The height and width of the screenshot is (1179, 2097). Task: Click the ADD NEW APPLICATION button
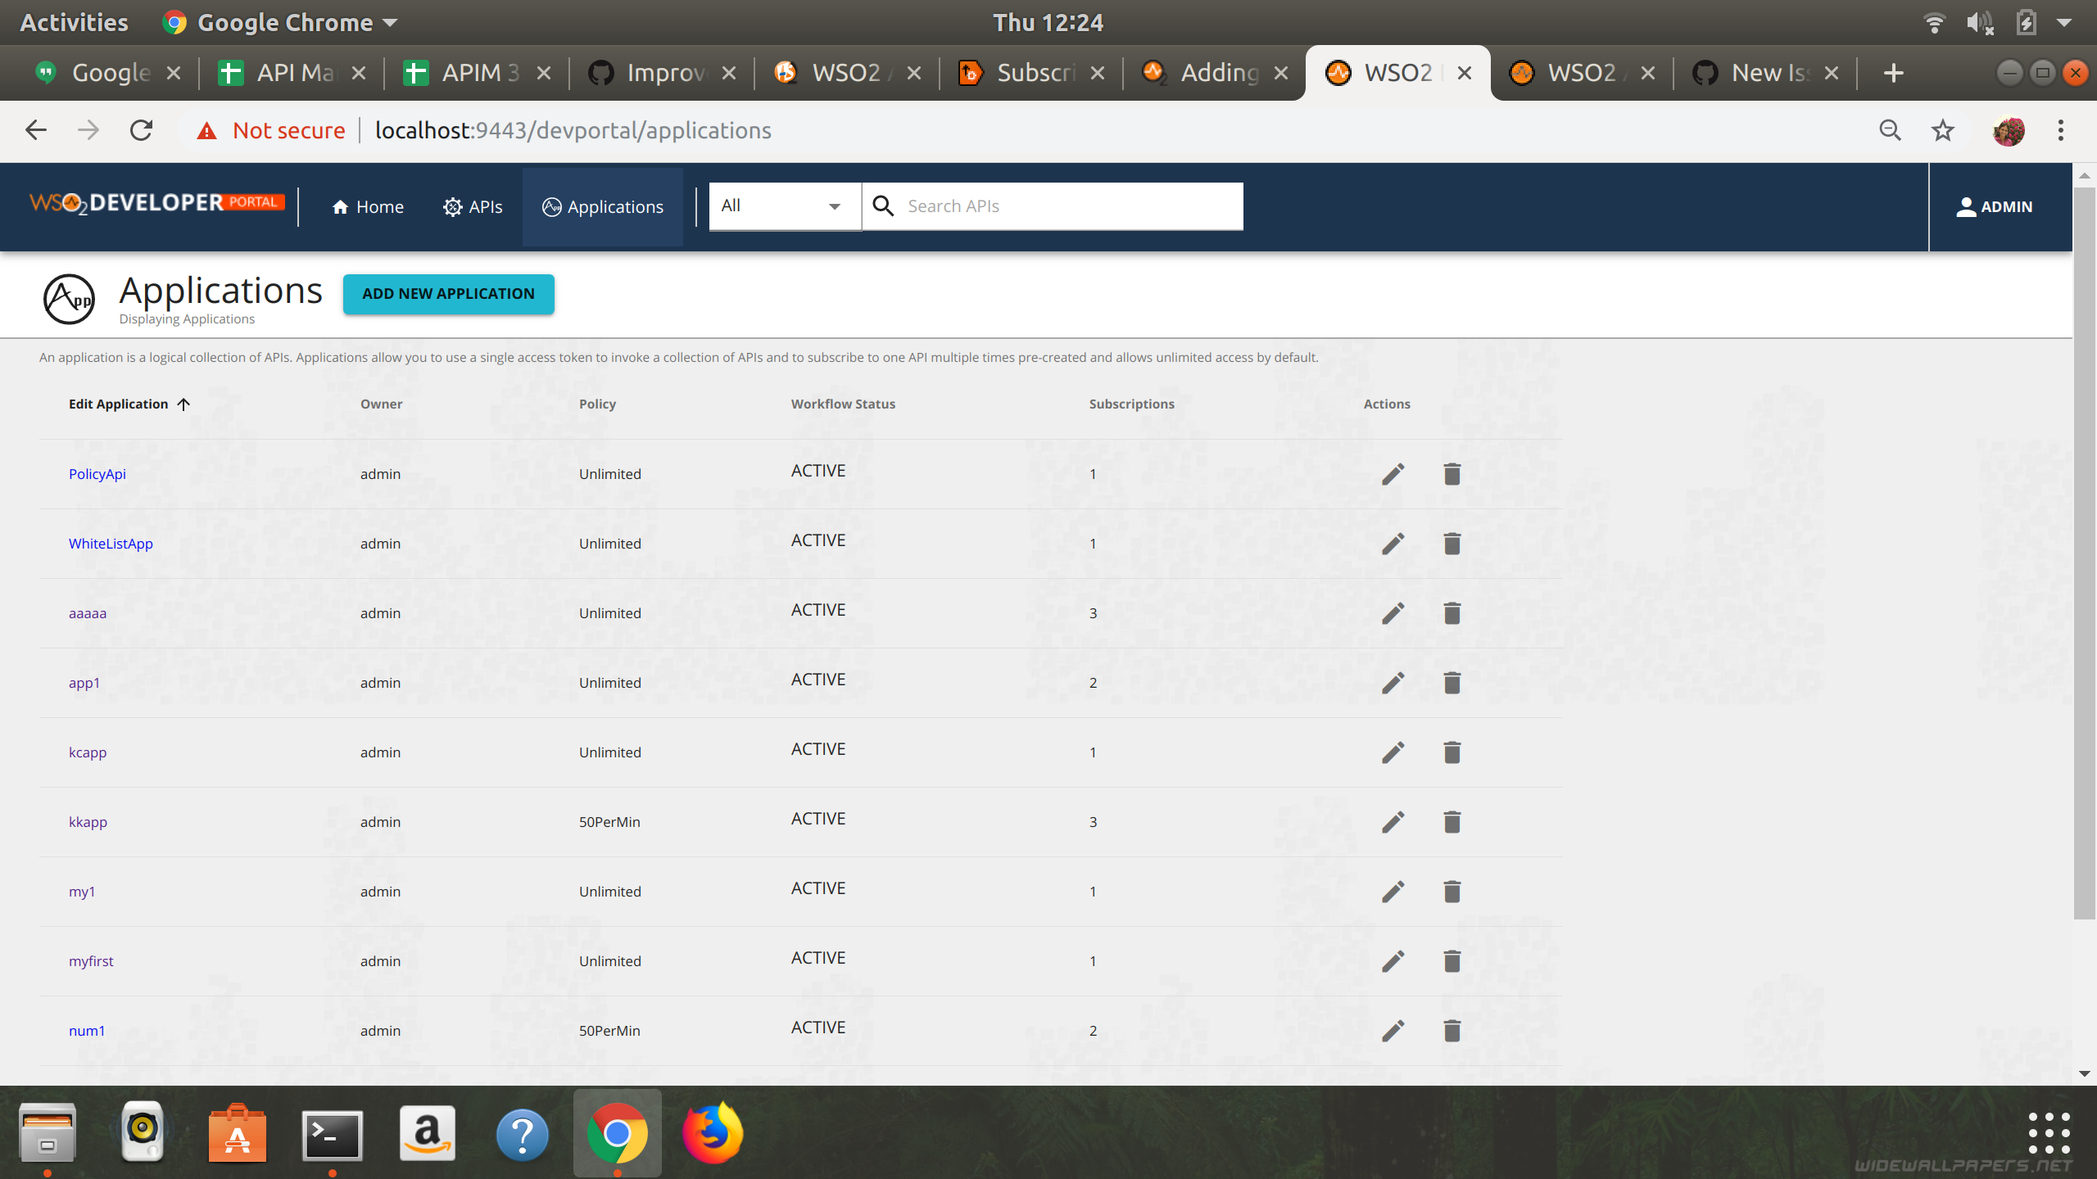tap(448, 293)
